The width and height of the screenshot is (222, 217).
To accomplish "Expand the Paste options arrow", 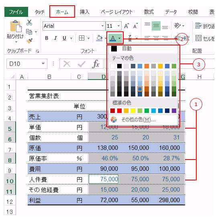I will (x=16, y=42).
